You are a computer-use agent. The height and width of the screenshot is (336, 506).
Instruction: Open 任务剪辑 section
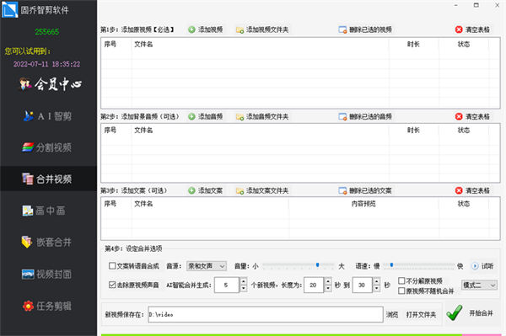point(46,306)
